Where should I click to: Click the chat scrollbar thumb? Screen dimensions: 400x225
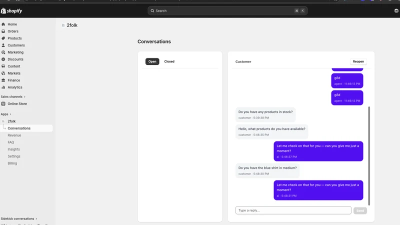click(x=369, y=156)
